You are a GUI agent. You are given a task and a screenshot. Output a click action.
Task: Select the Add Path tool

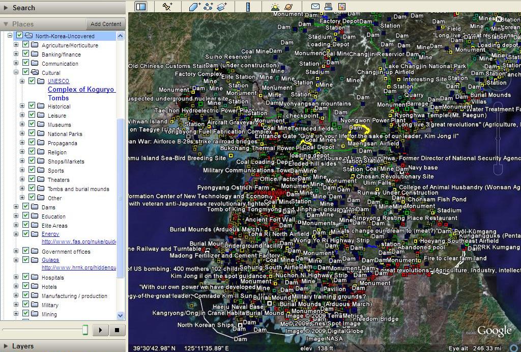coord(208,7)
